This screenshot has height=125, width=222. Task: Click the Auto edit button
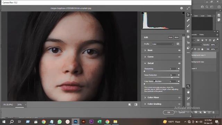[170, 37]
